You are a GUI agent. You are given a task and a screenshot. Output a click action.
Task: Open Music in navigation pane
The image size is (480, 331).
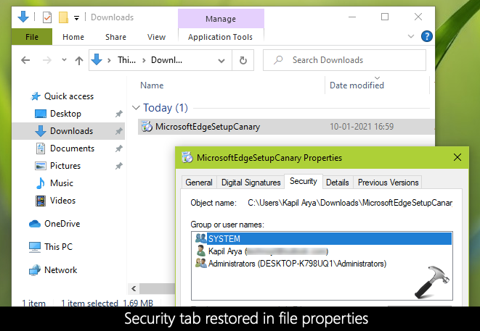click(62, 183)
